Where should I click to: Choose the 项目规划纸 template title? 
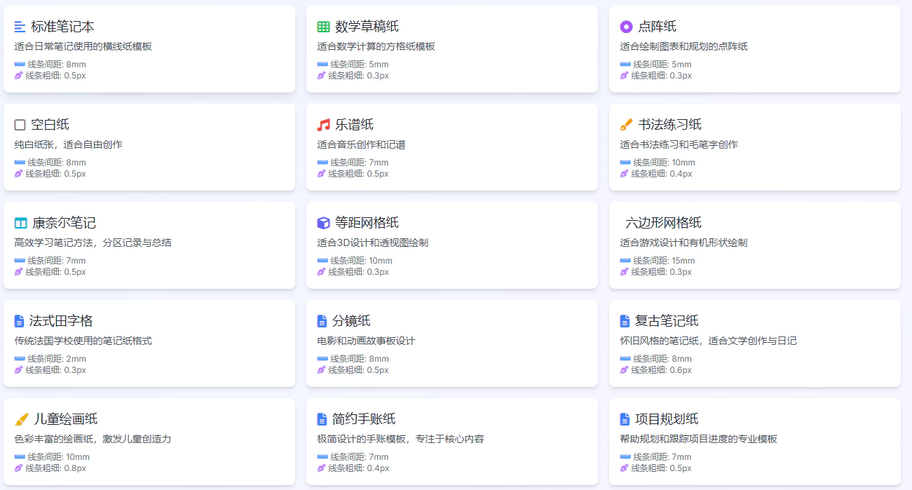(x=667, y=419)
